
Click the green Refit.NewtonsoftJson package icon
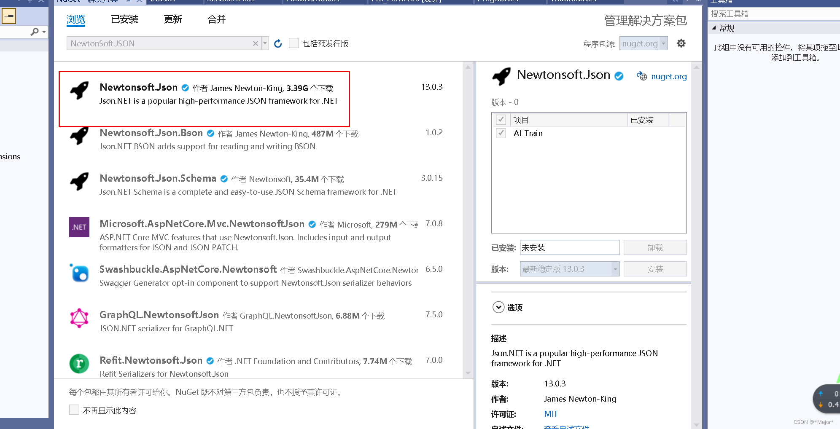coord(79,363)
